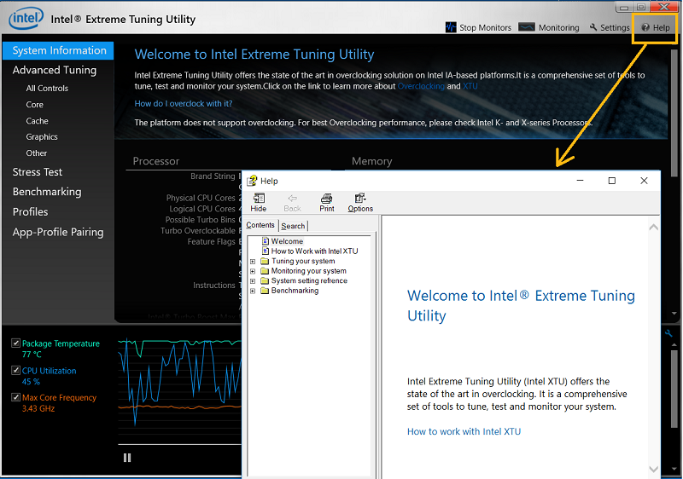Image resolution: width=683 pixels, height=479 pixels.
Task: Click the Monitoring your system folder icon
Action: click(x=265, y=271)
